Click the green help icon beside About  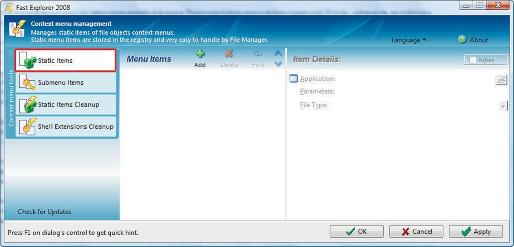coord(462,40)
